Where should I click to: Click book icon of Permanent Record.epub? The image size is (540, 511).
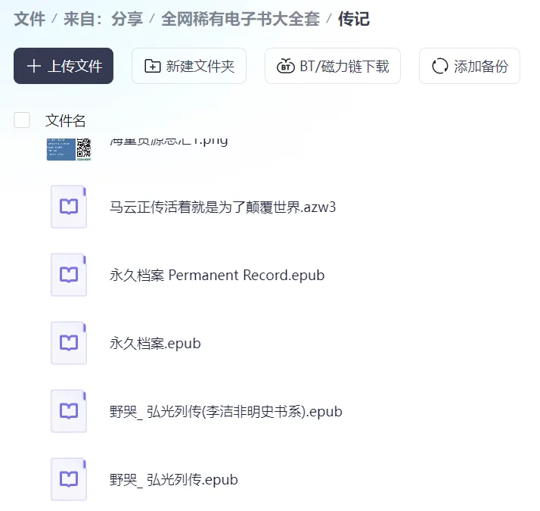[69, 275]
